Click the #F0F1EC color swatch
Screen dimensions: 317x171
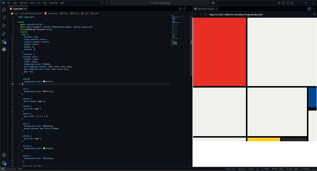click(44, 82)
